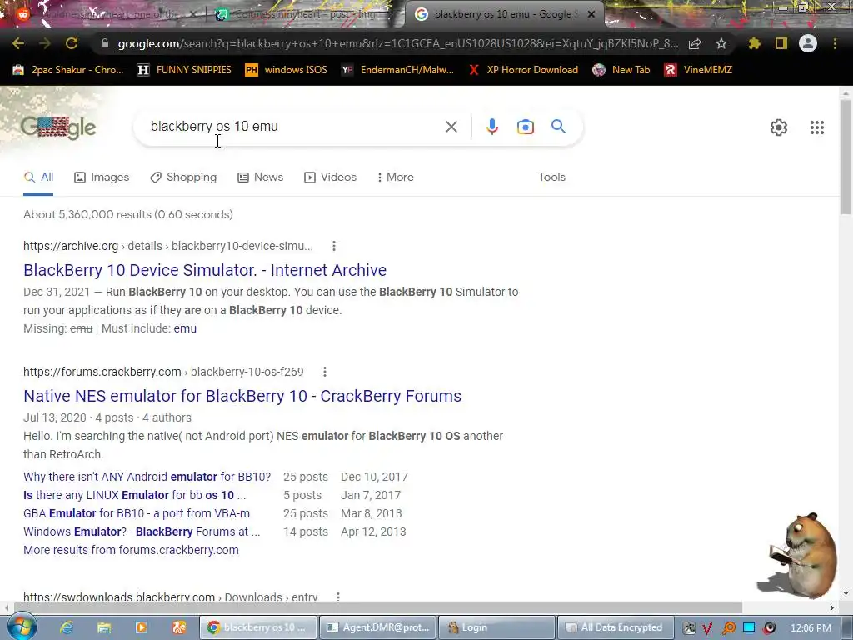Open 2pac Shakur bookmark
The width and height of the screenshot is (853, 640).
coord(68,70)
